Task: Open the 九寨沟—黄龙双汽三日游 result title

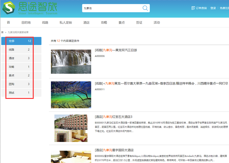Action: coord(116,50)
